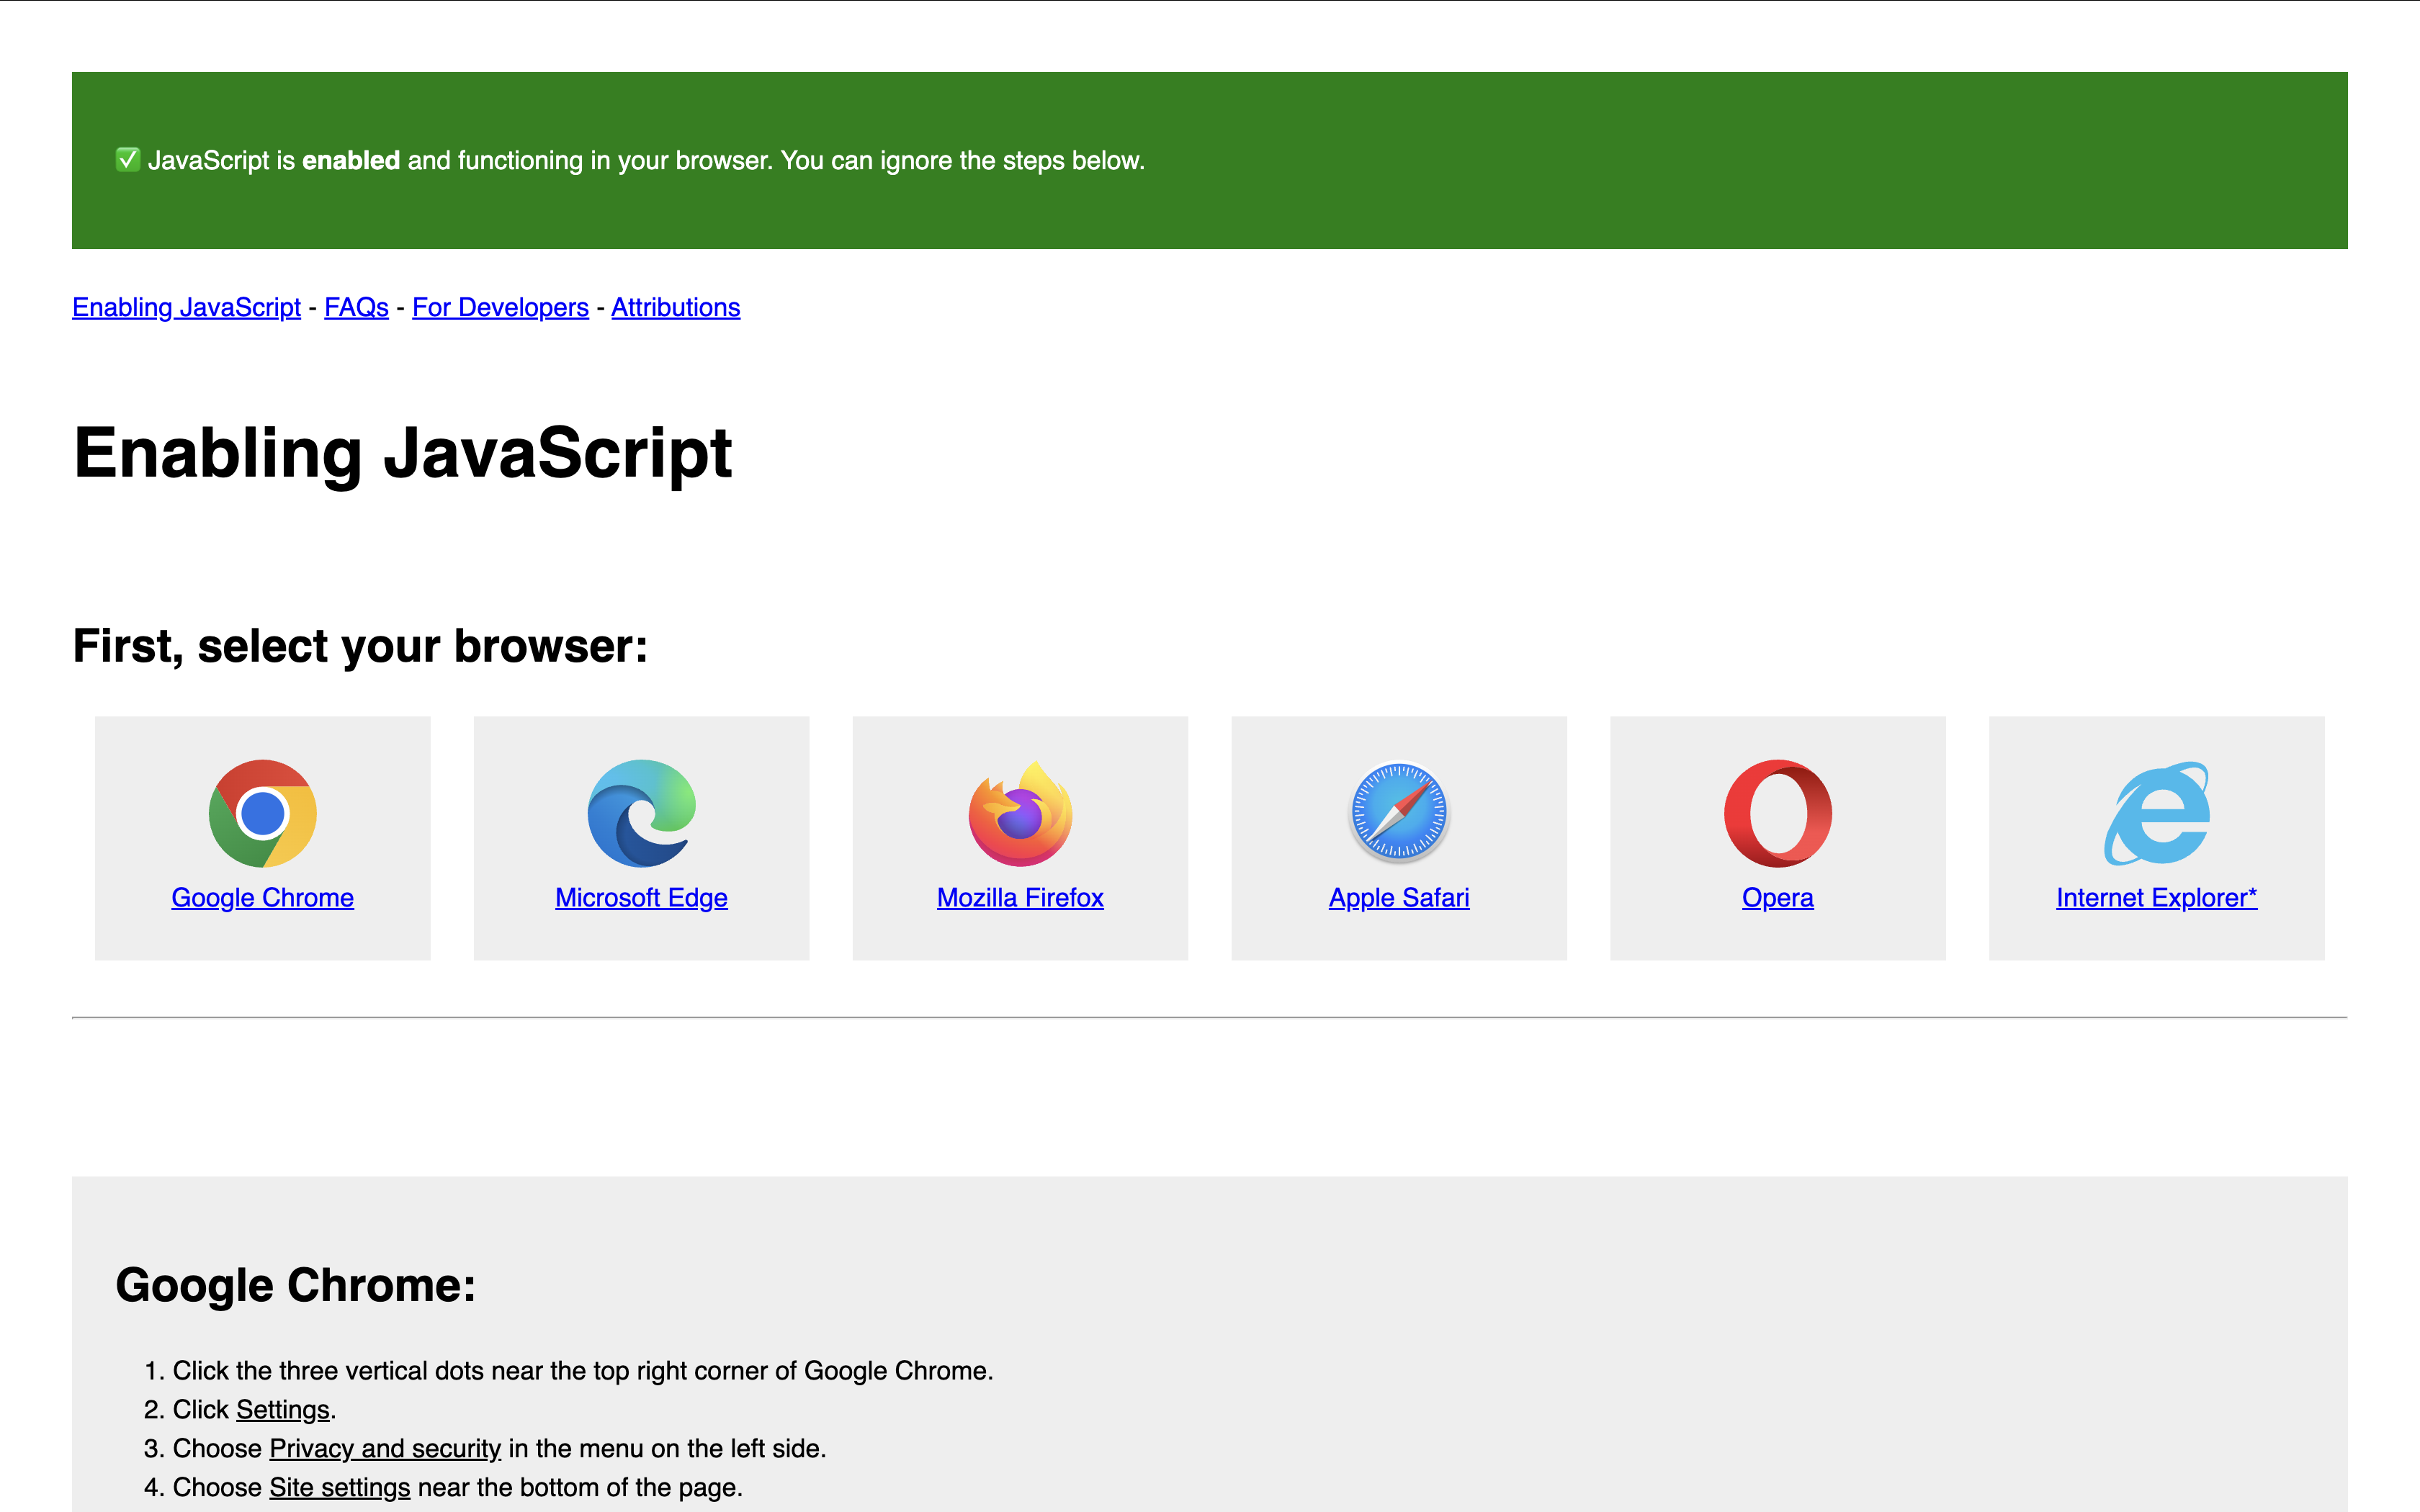
Task: Open the Apple Safari link
Action: click(x=1399, y=897)
